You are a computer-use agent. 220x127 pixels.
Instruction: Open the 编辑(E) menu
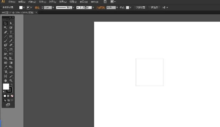pos(22,2)
